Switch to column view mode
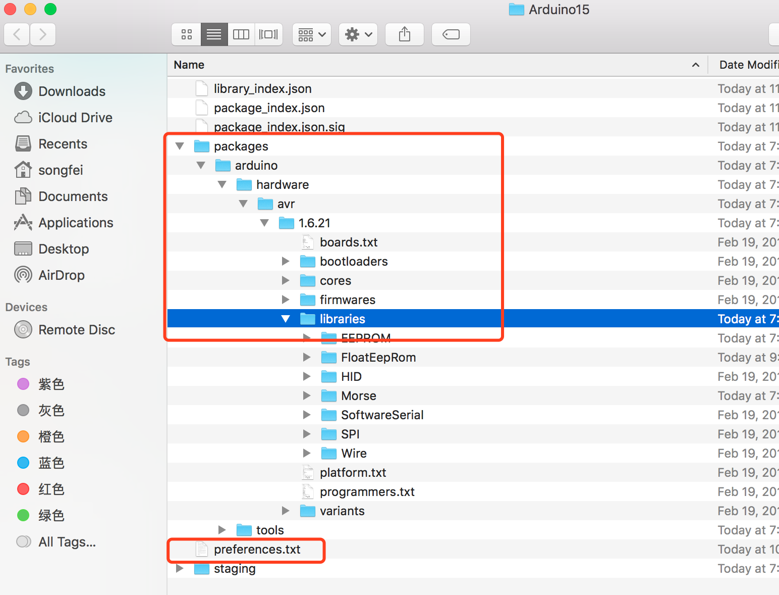Viewport: 779px width, 595px height. click(241, 34)
